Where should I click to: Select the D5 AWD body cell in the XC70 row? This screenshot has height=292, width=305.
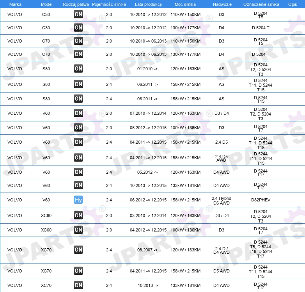pyautogui.click(x=222, y=271)
